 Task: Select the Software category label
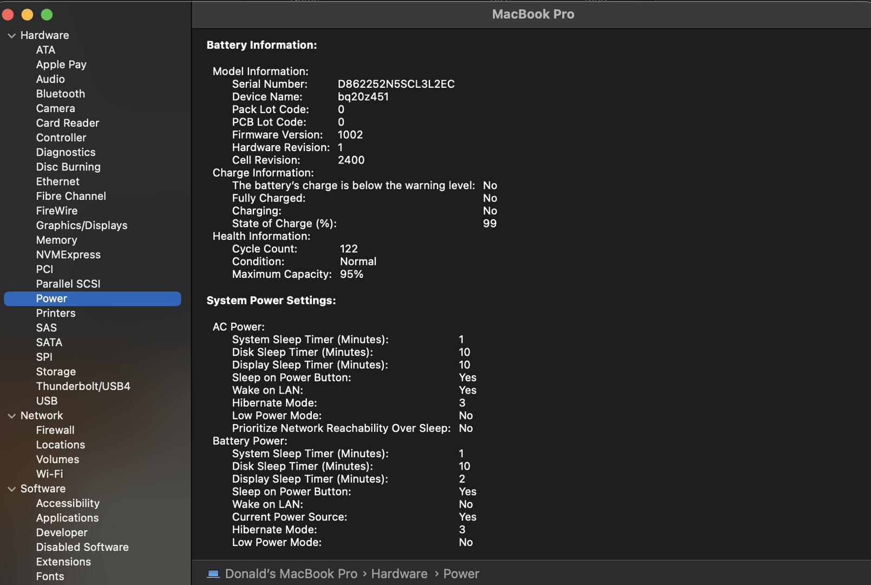point(43,489)
